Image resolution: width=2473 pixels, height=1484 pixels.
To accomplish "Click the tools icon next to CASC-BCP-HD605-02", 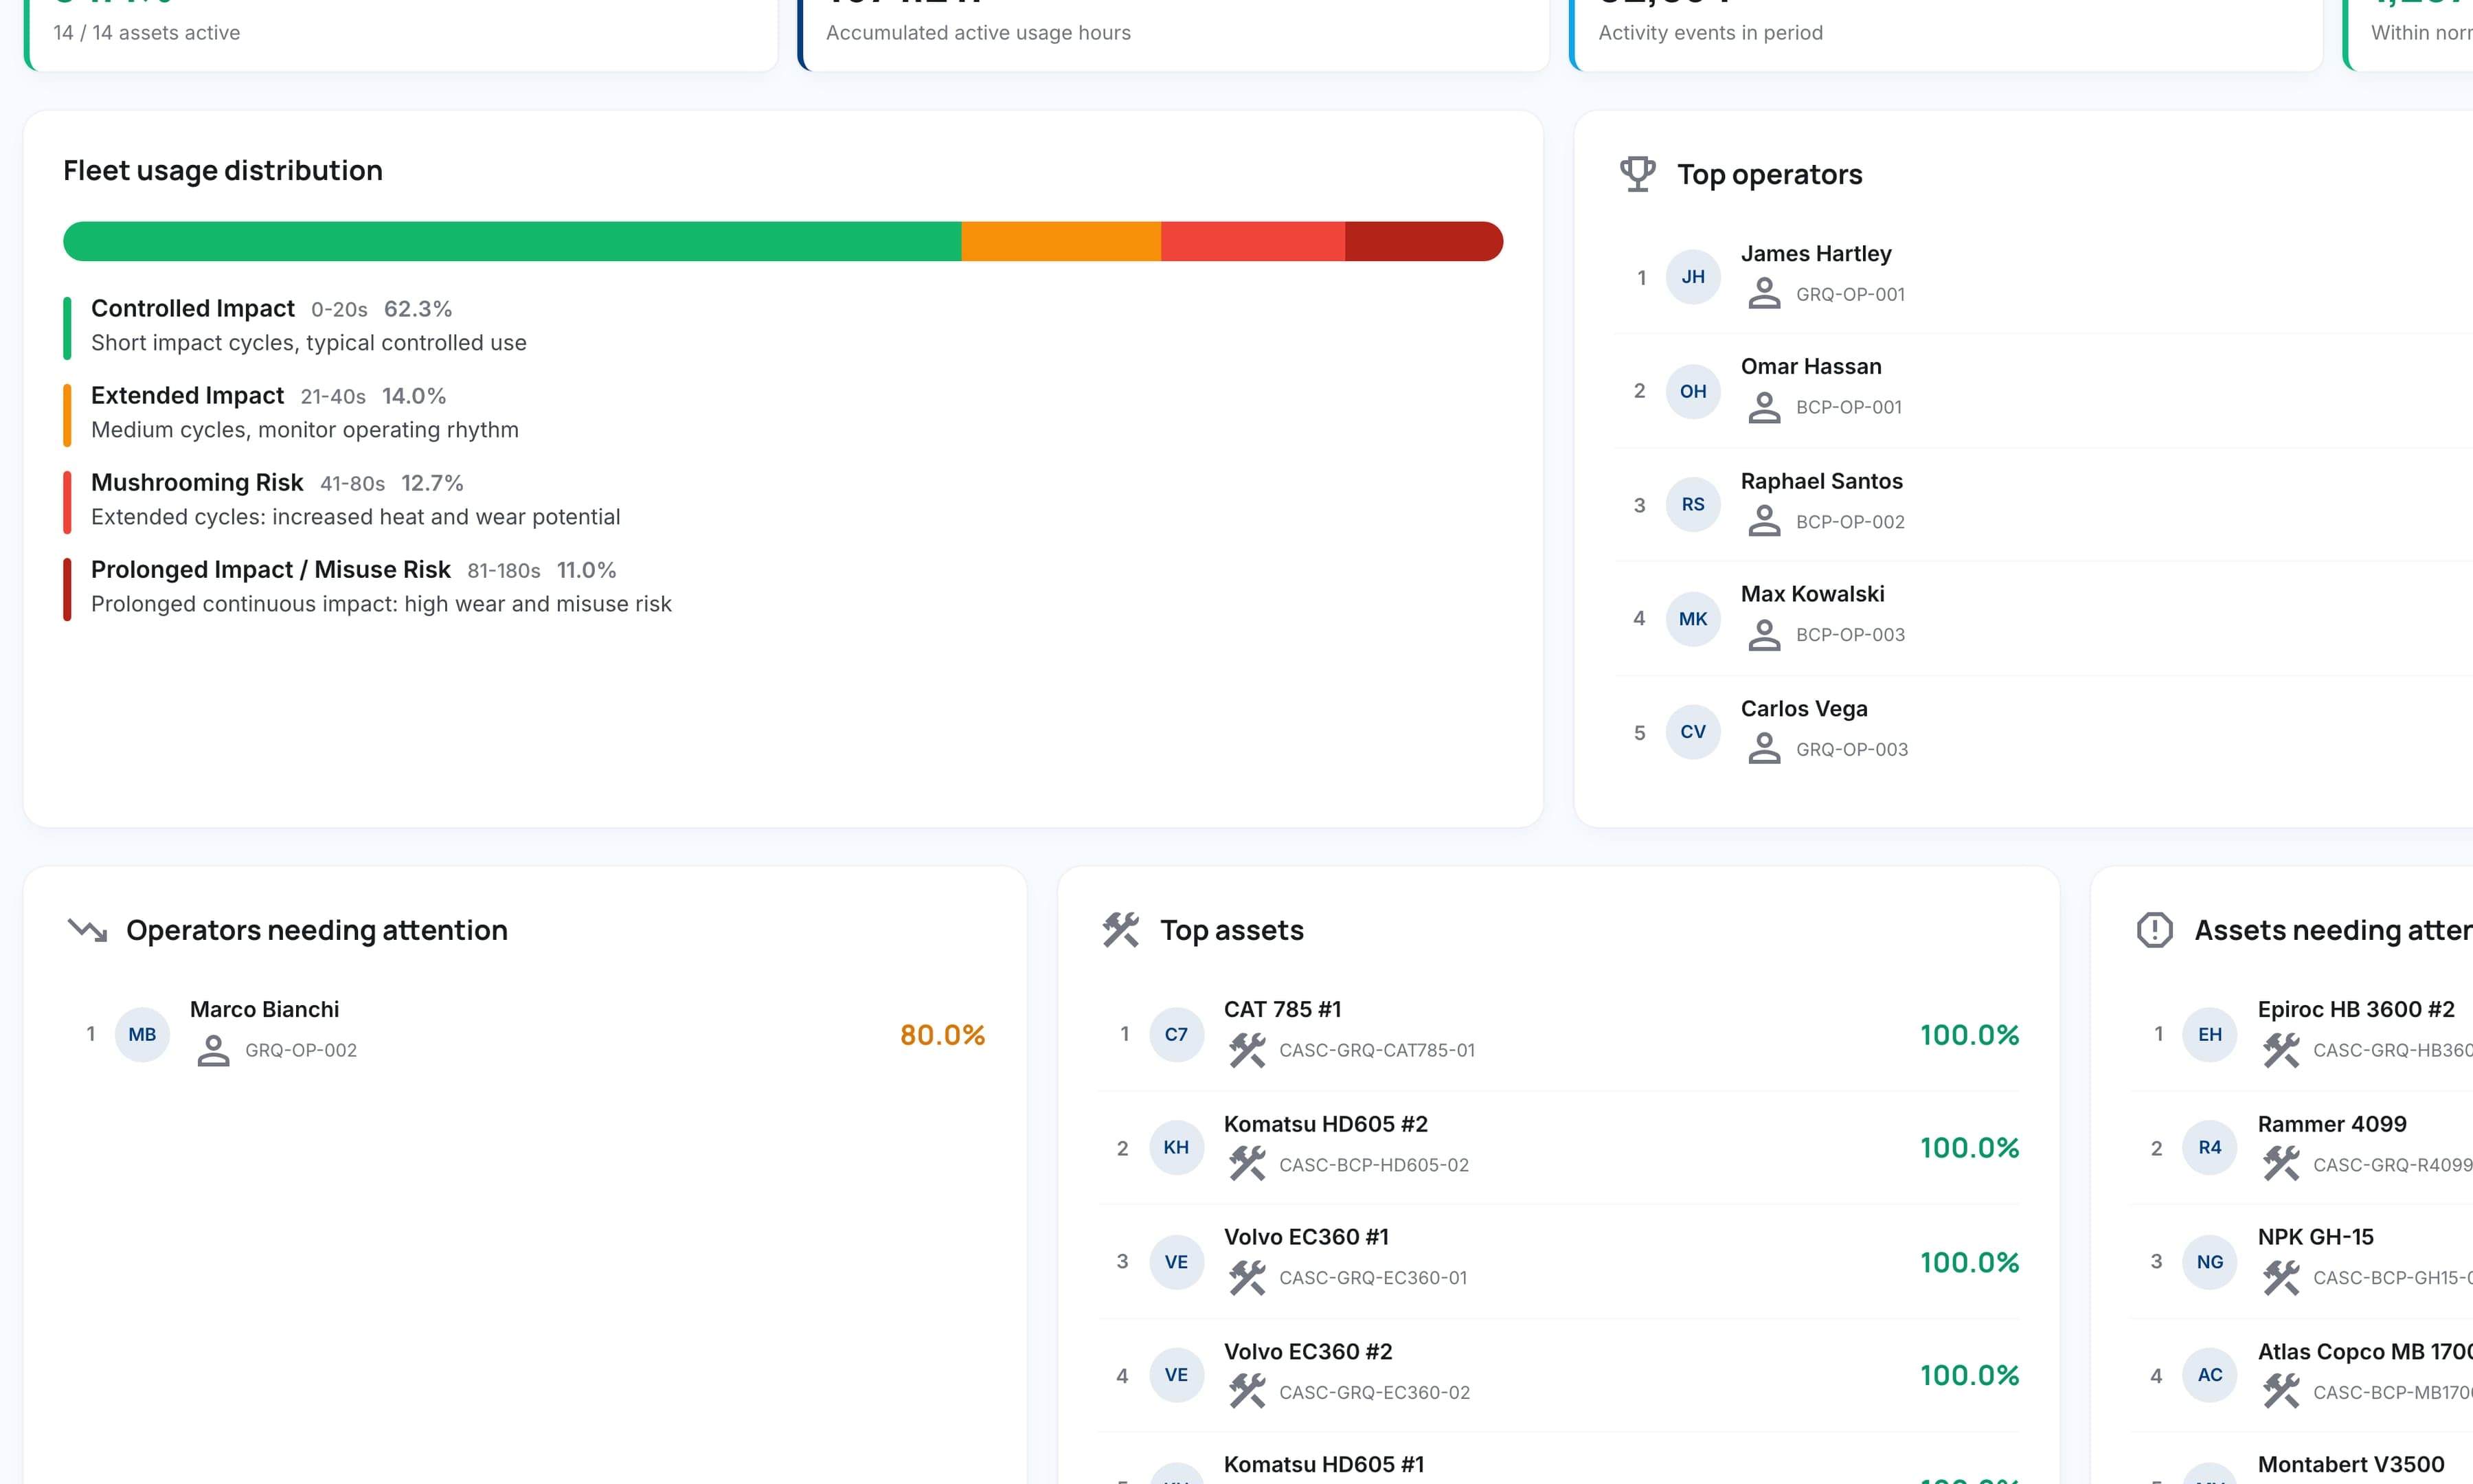I will [x=1247, y=1164].
